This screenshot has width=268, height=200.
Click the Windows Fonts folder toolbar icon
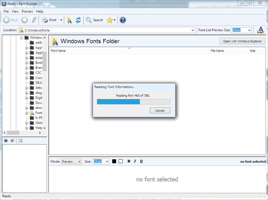pyautogui.click(x=69, y=20)
